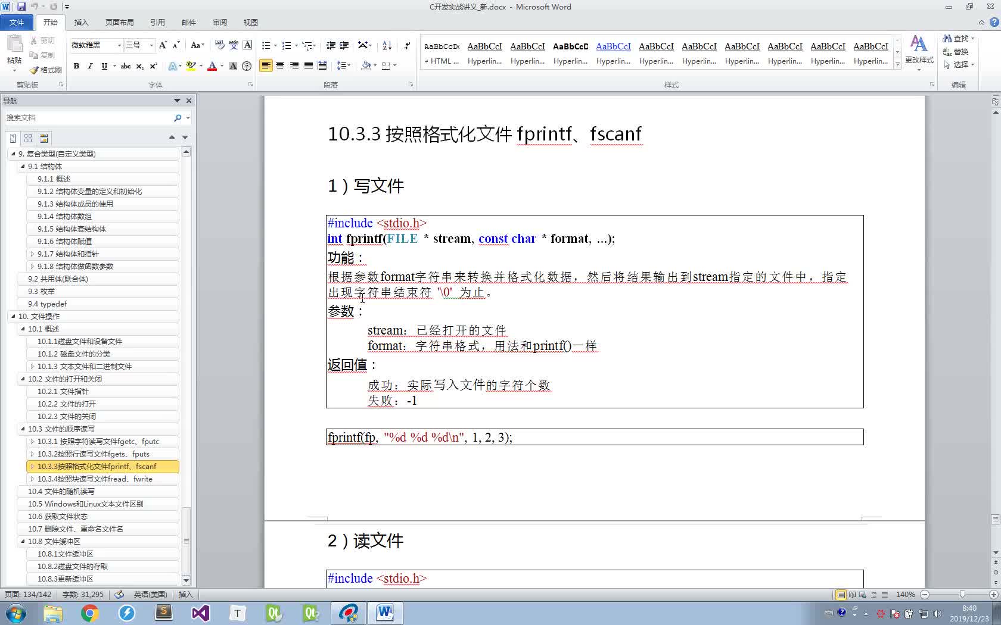Toggle superscript formatting
1001x625 pixels.
(153, 66)
